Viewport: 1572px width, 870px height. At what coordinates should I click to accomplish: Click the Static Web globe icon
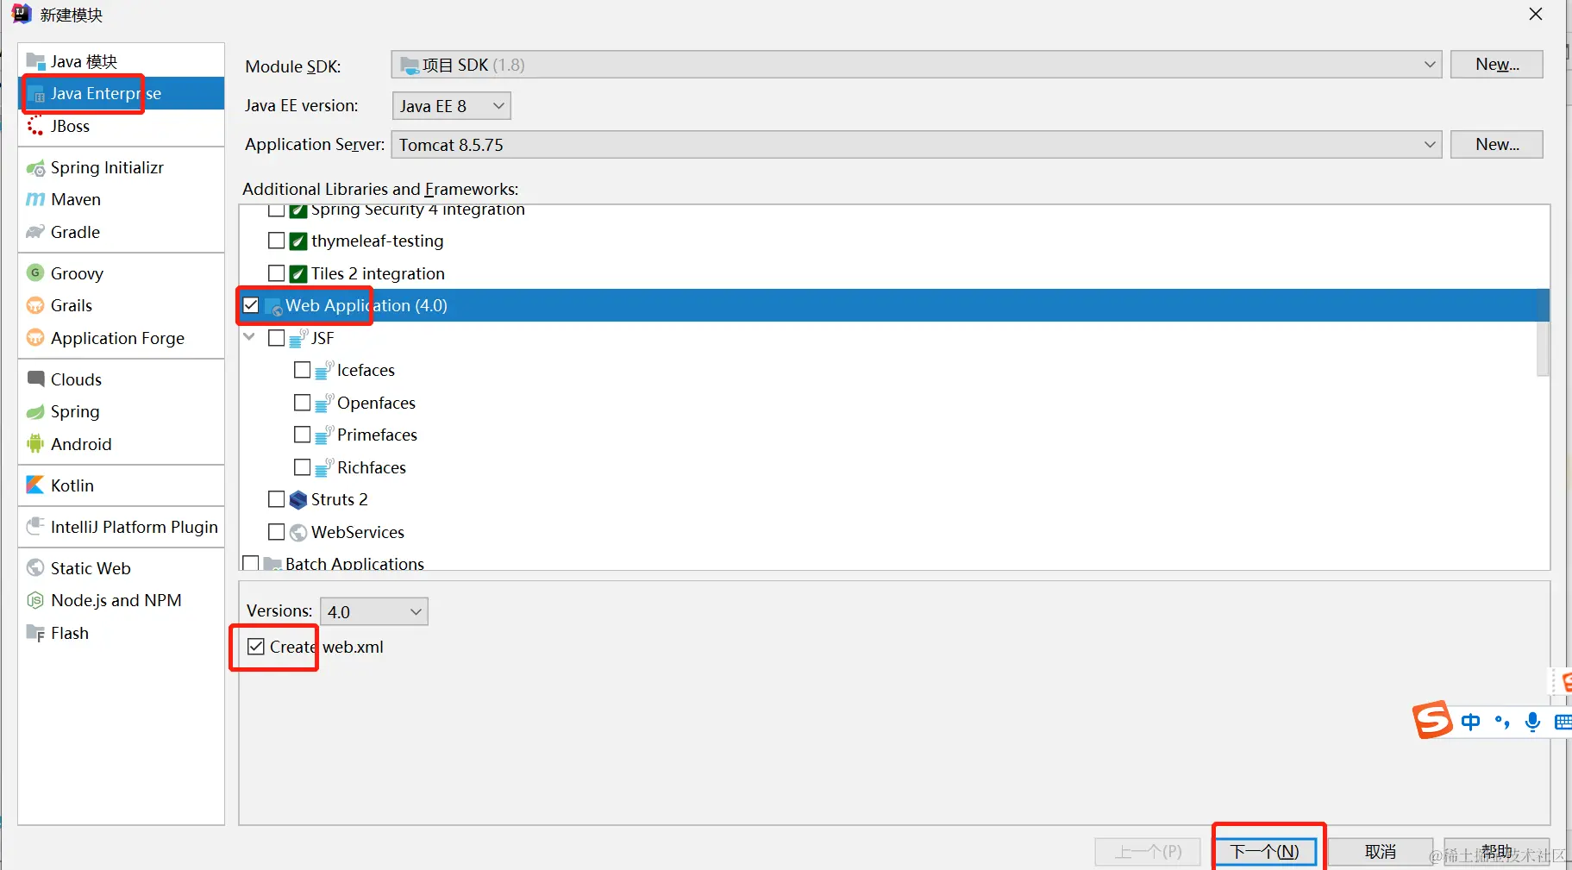(x=35, y=568)
